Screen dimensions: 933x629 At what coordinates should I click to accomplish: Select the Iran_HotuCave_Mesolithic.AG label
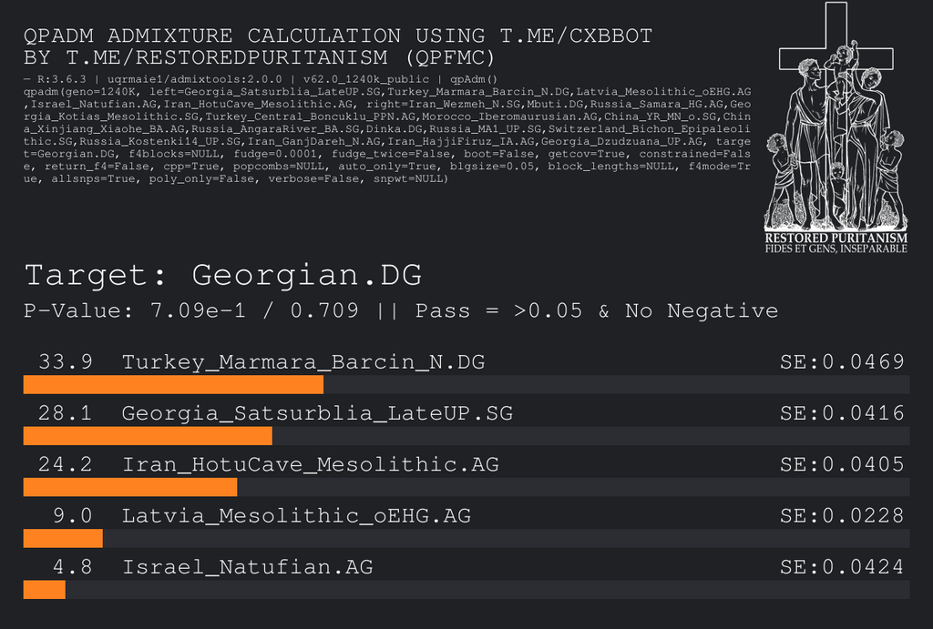point(311,464)
